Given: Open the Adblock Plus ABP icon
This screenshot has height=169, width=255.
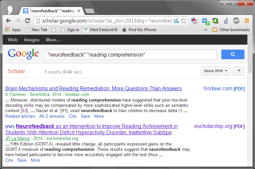Looking at the screenshot, I should [x=236, y=21].
